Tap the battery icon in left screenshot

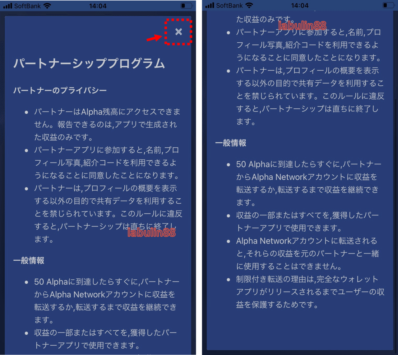point(186,6)
